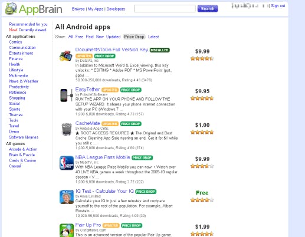This screenshot has height=237, width=305.
Task: Click the star rating for DocumentsToGo
Action: (202, 58)
